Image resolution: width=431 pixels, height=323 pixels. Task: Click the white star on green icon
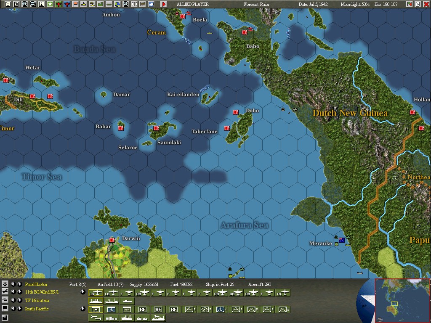coord(50,4)
